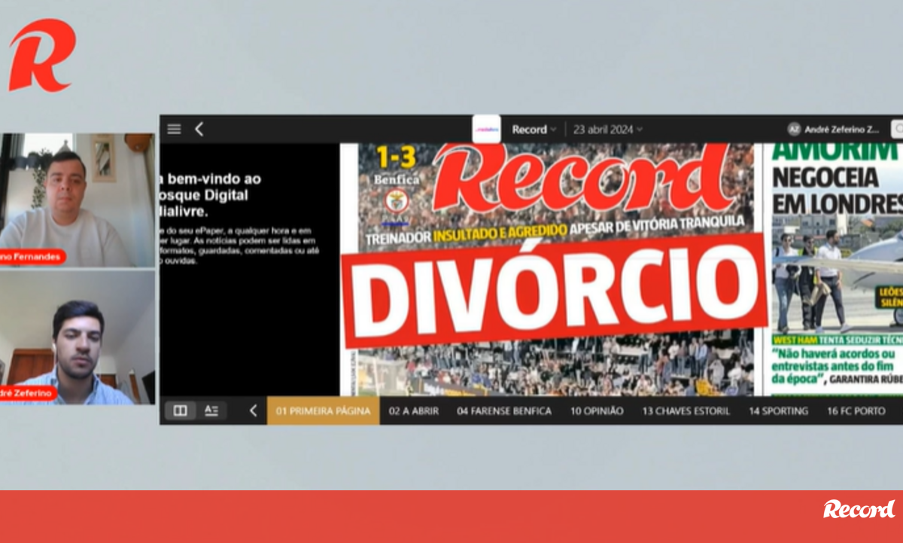Viewport: 903px width, 543px height.
Task: Go to the 04 Farense Benfica section
Action: pyautogui.click(x=503, y=410)
